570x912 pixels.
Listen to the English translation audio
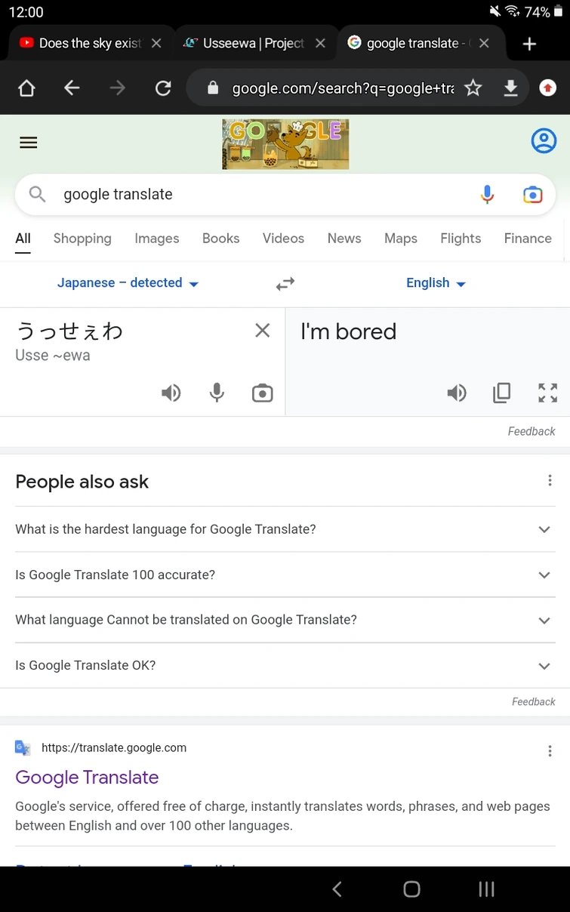pyautogui.click(x=457, y=393)
